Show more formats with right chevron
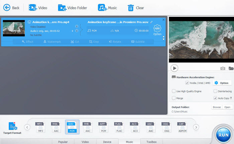 [196, 127]
